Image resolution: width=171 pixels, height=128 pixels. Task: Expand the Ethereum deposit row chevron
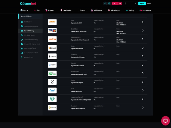click(143, 56)
